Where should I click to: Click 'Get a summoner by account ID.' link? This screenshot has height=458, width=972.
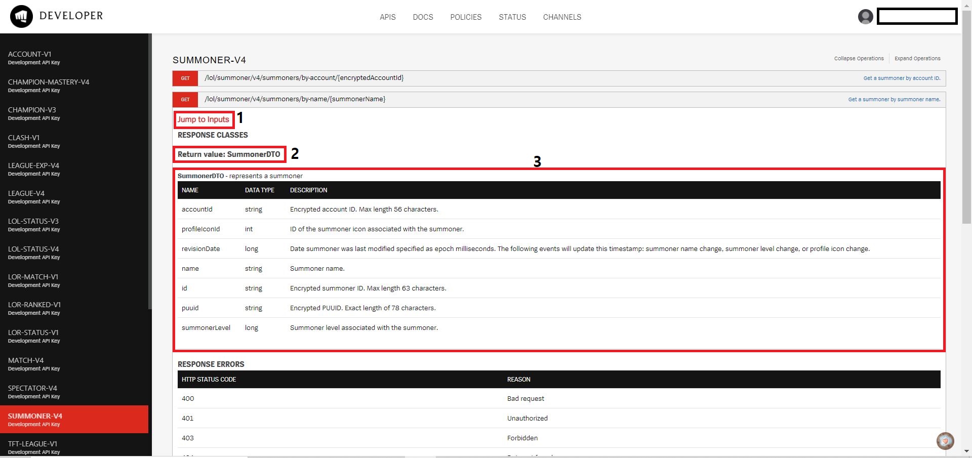(x=902, y=78)
